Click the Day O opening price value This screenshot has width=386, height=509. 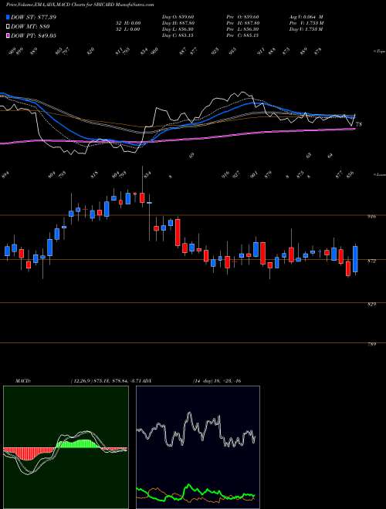coord(178,16)
